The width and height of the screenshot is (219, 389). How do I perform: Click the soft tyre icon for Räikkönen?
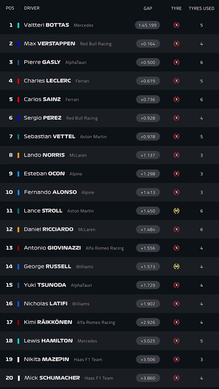click(x=176, y=322)
